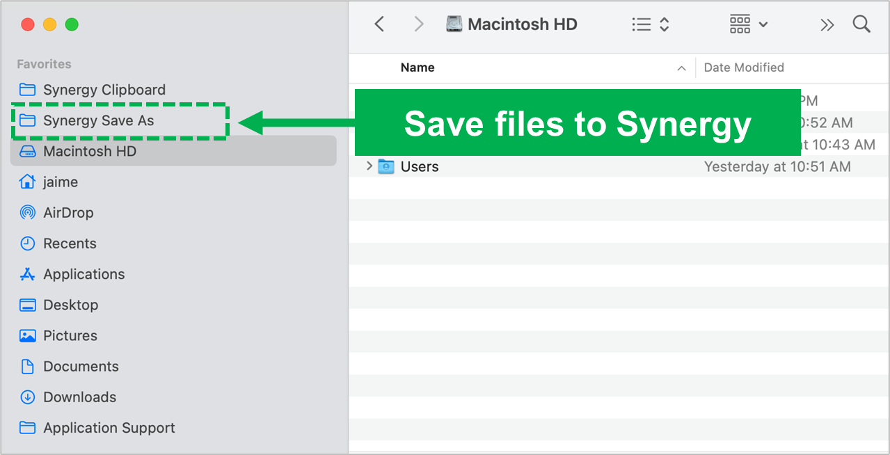The image size is (890, 455).
Task: Click the Macintosh HD title drive icon
Action: (x=454, y=24)
